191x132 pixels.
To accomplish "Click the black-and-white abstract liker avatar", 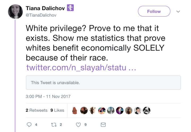I will [x=147, y=110].
